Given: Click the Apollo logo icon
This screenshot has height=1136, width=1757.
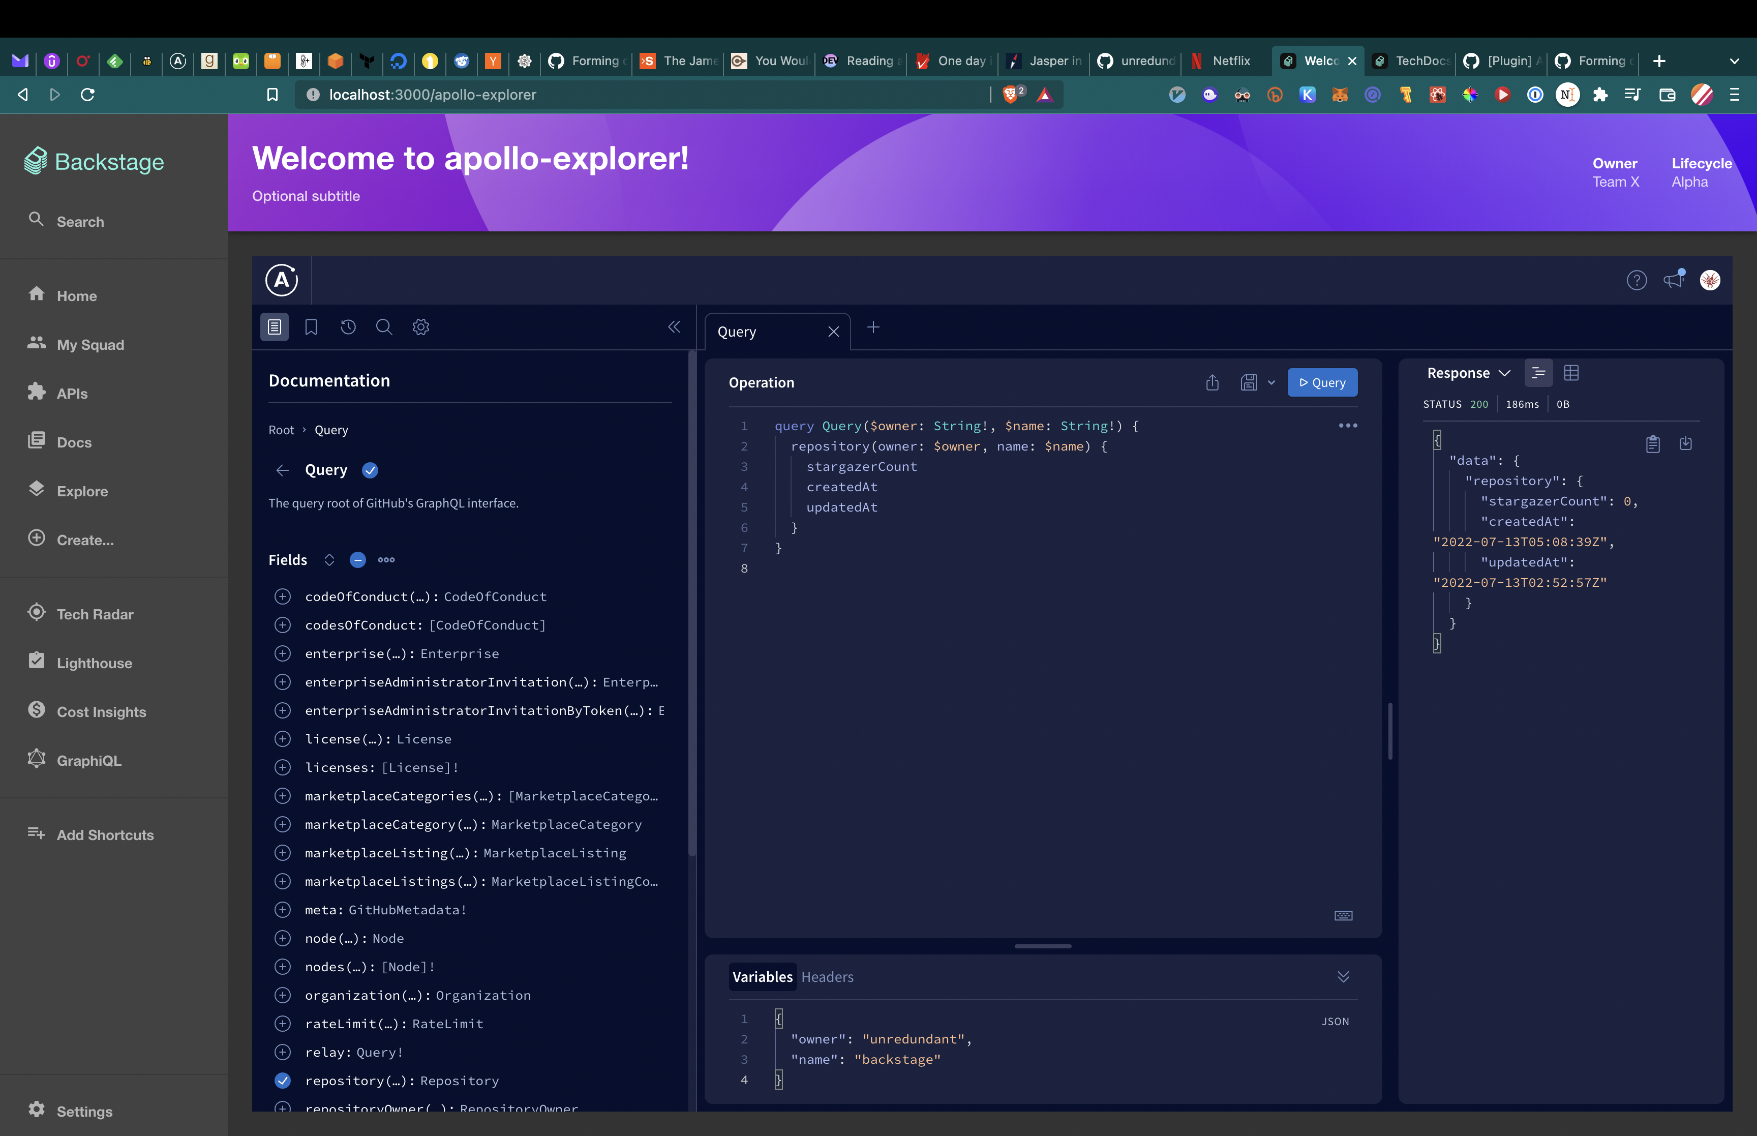Looking at the screenshot, I should (282, 280).
